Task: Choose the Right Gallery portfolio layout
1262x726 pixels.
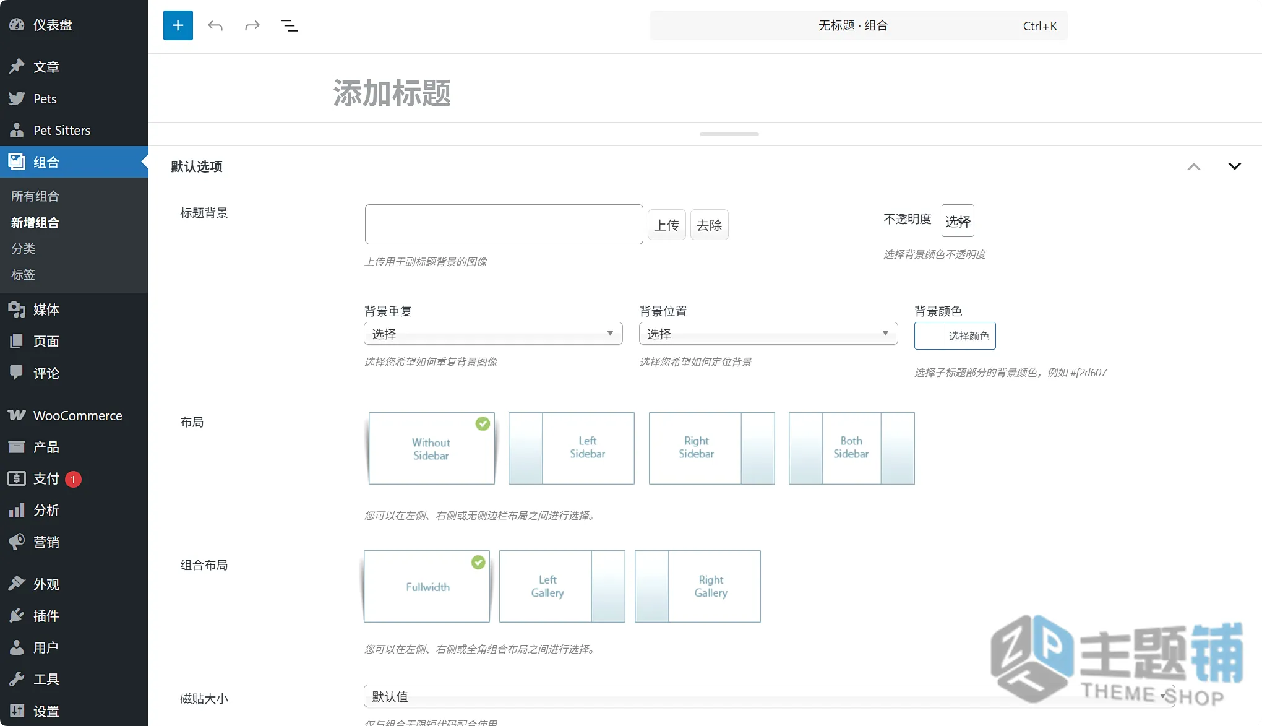Action: point(698,587)
